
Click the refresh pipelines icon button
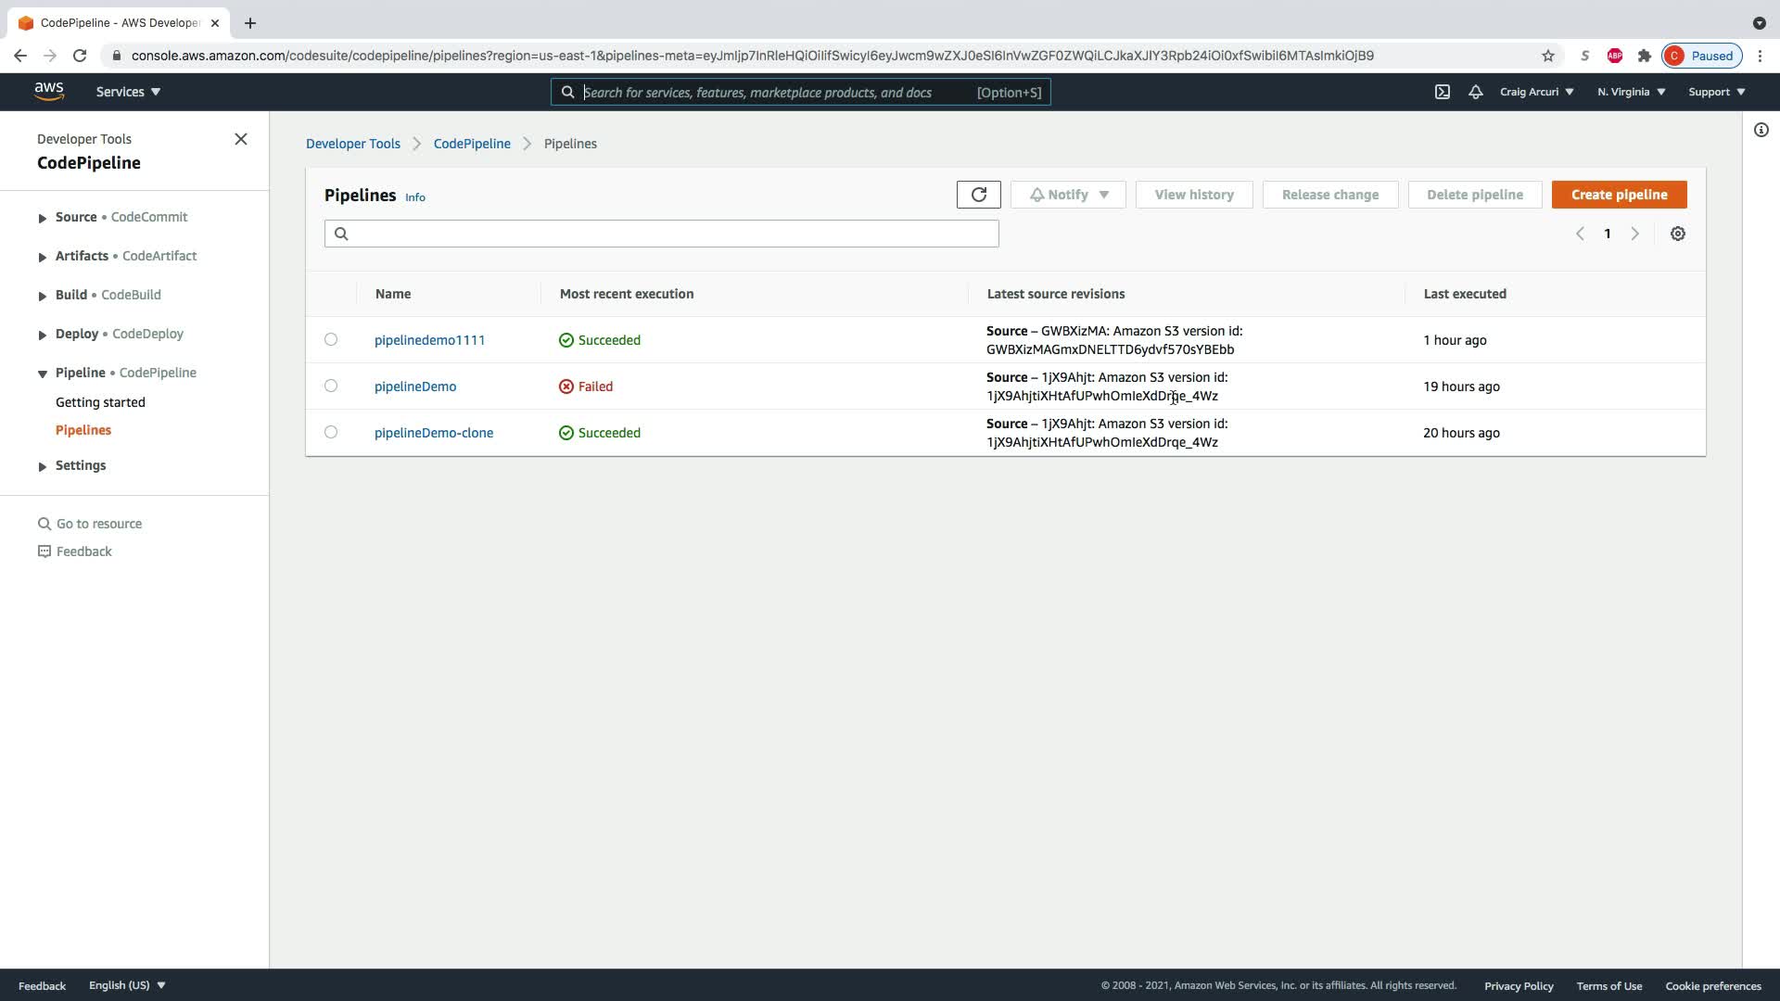tap(978, 195)
